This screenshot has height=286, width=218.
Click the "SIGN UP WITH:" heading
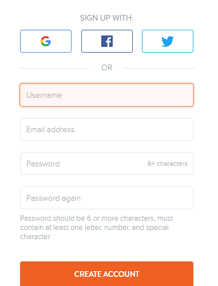click(x=106, y=18)
